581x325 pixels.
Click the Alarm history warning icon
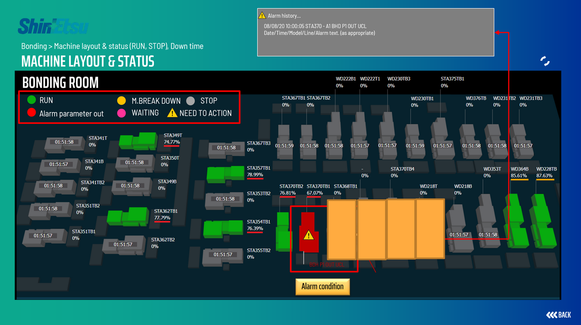tap(262, 15)
